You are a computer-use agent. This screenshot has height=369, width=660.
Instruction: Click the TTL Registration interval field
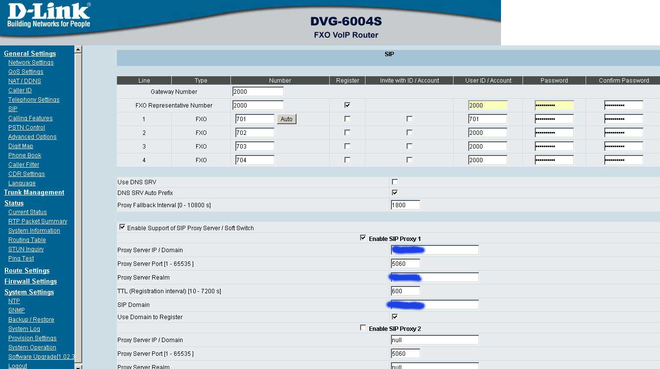point(405,291)
